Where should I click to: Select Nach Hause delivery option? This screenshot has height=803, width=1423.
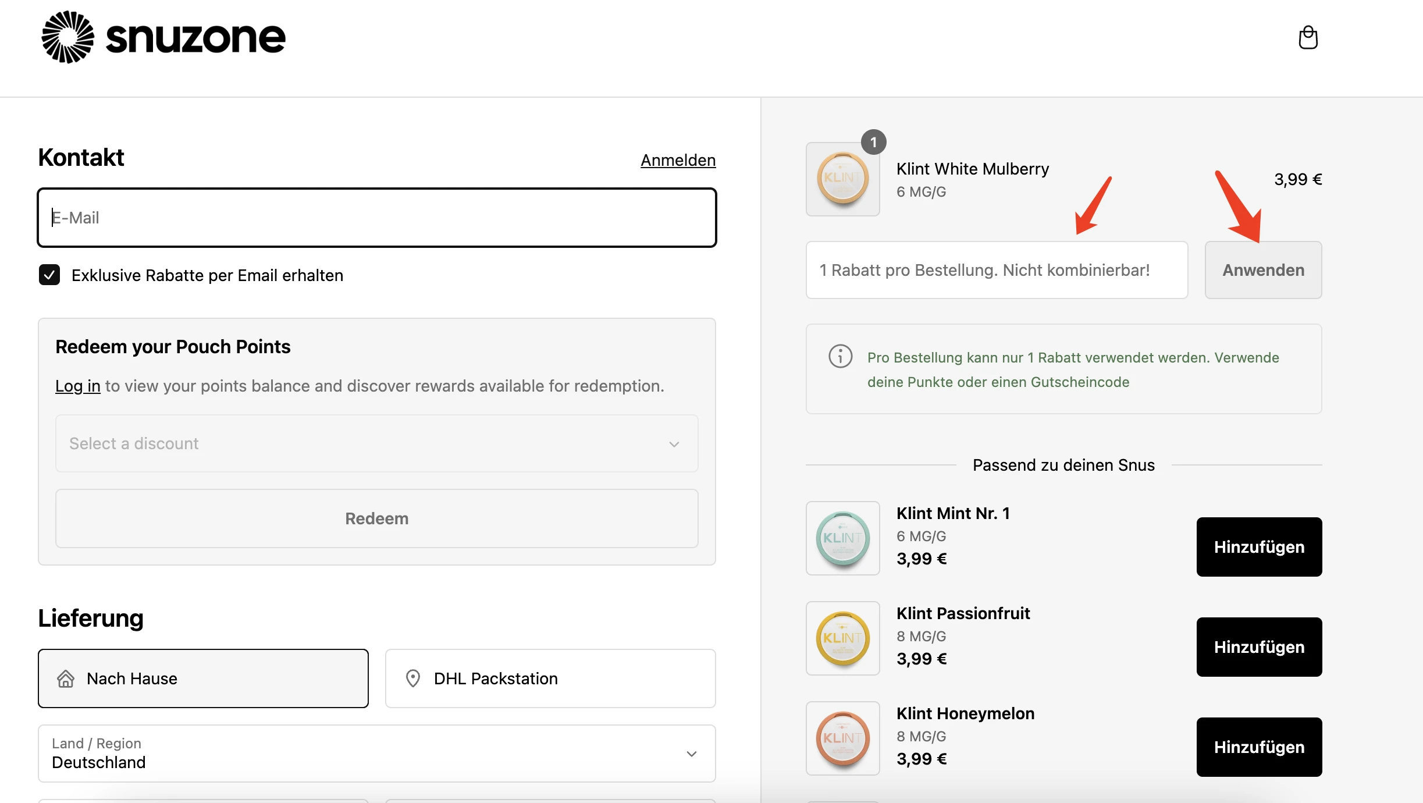click(x=203, y=678)
